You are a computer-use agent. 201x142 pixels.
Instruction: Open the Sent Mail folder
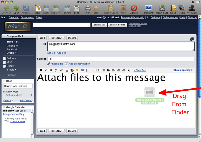click(x=12, y=49)
